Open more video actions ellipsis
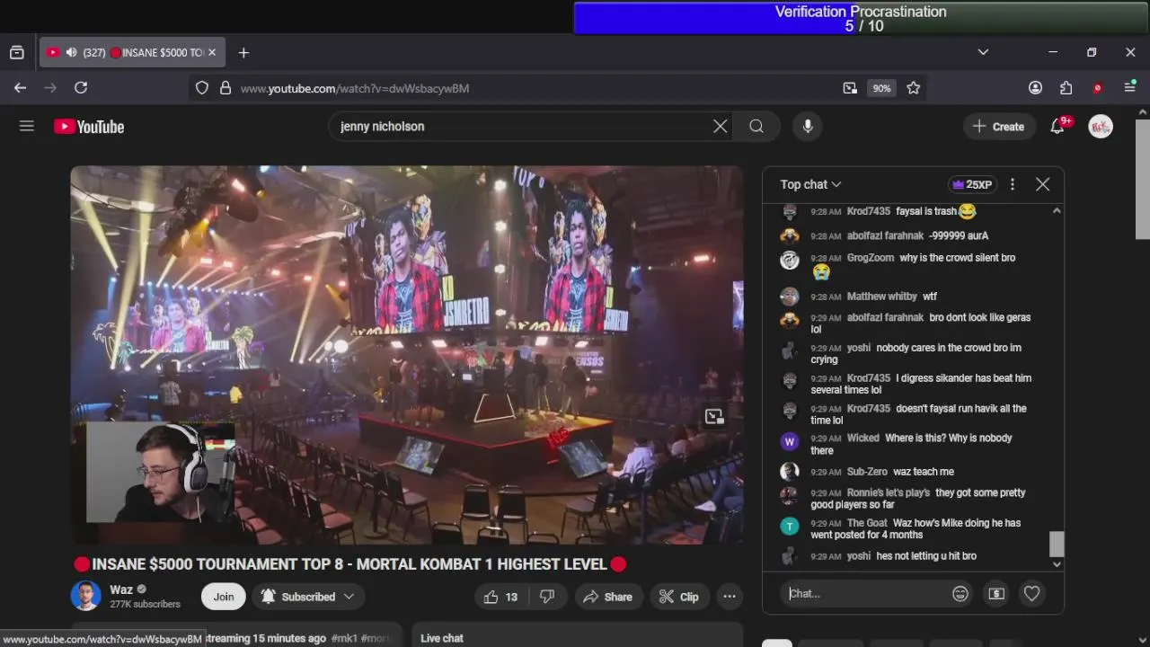The height and width of the screenshot is (647, 1150). click(x=730, y=597)
